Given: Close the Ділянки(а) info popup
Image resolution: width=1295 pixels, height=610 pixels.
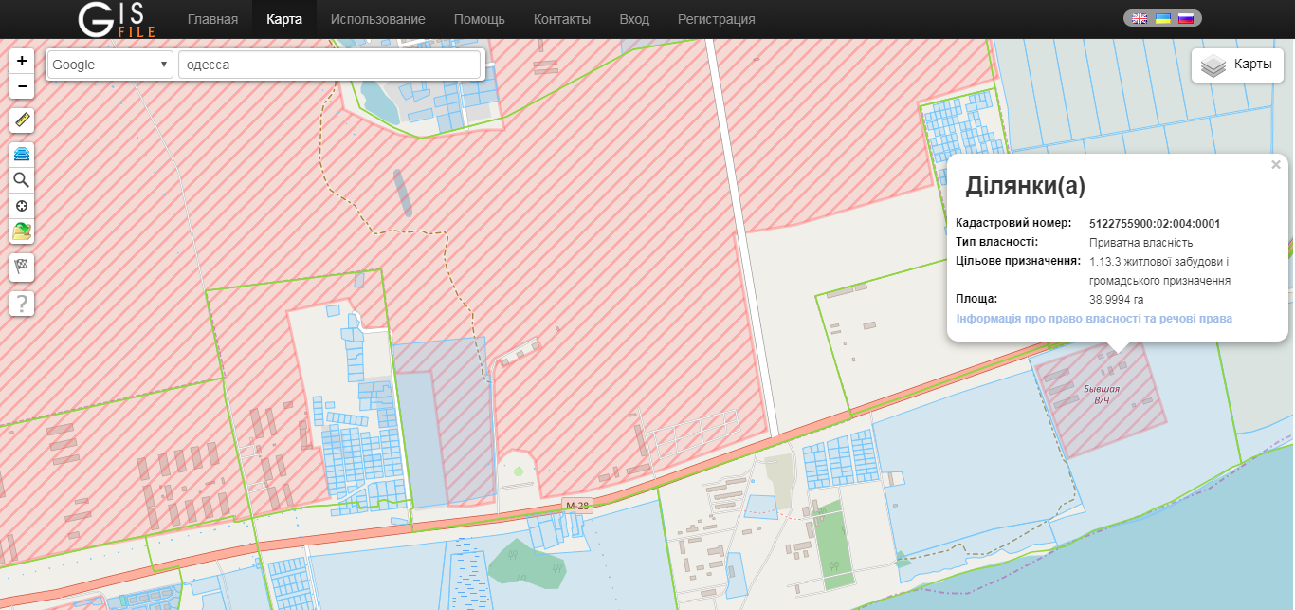Looking at the screenshot, I should coord(1276,165).
